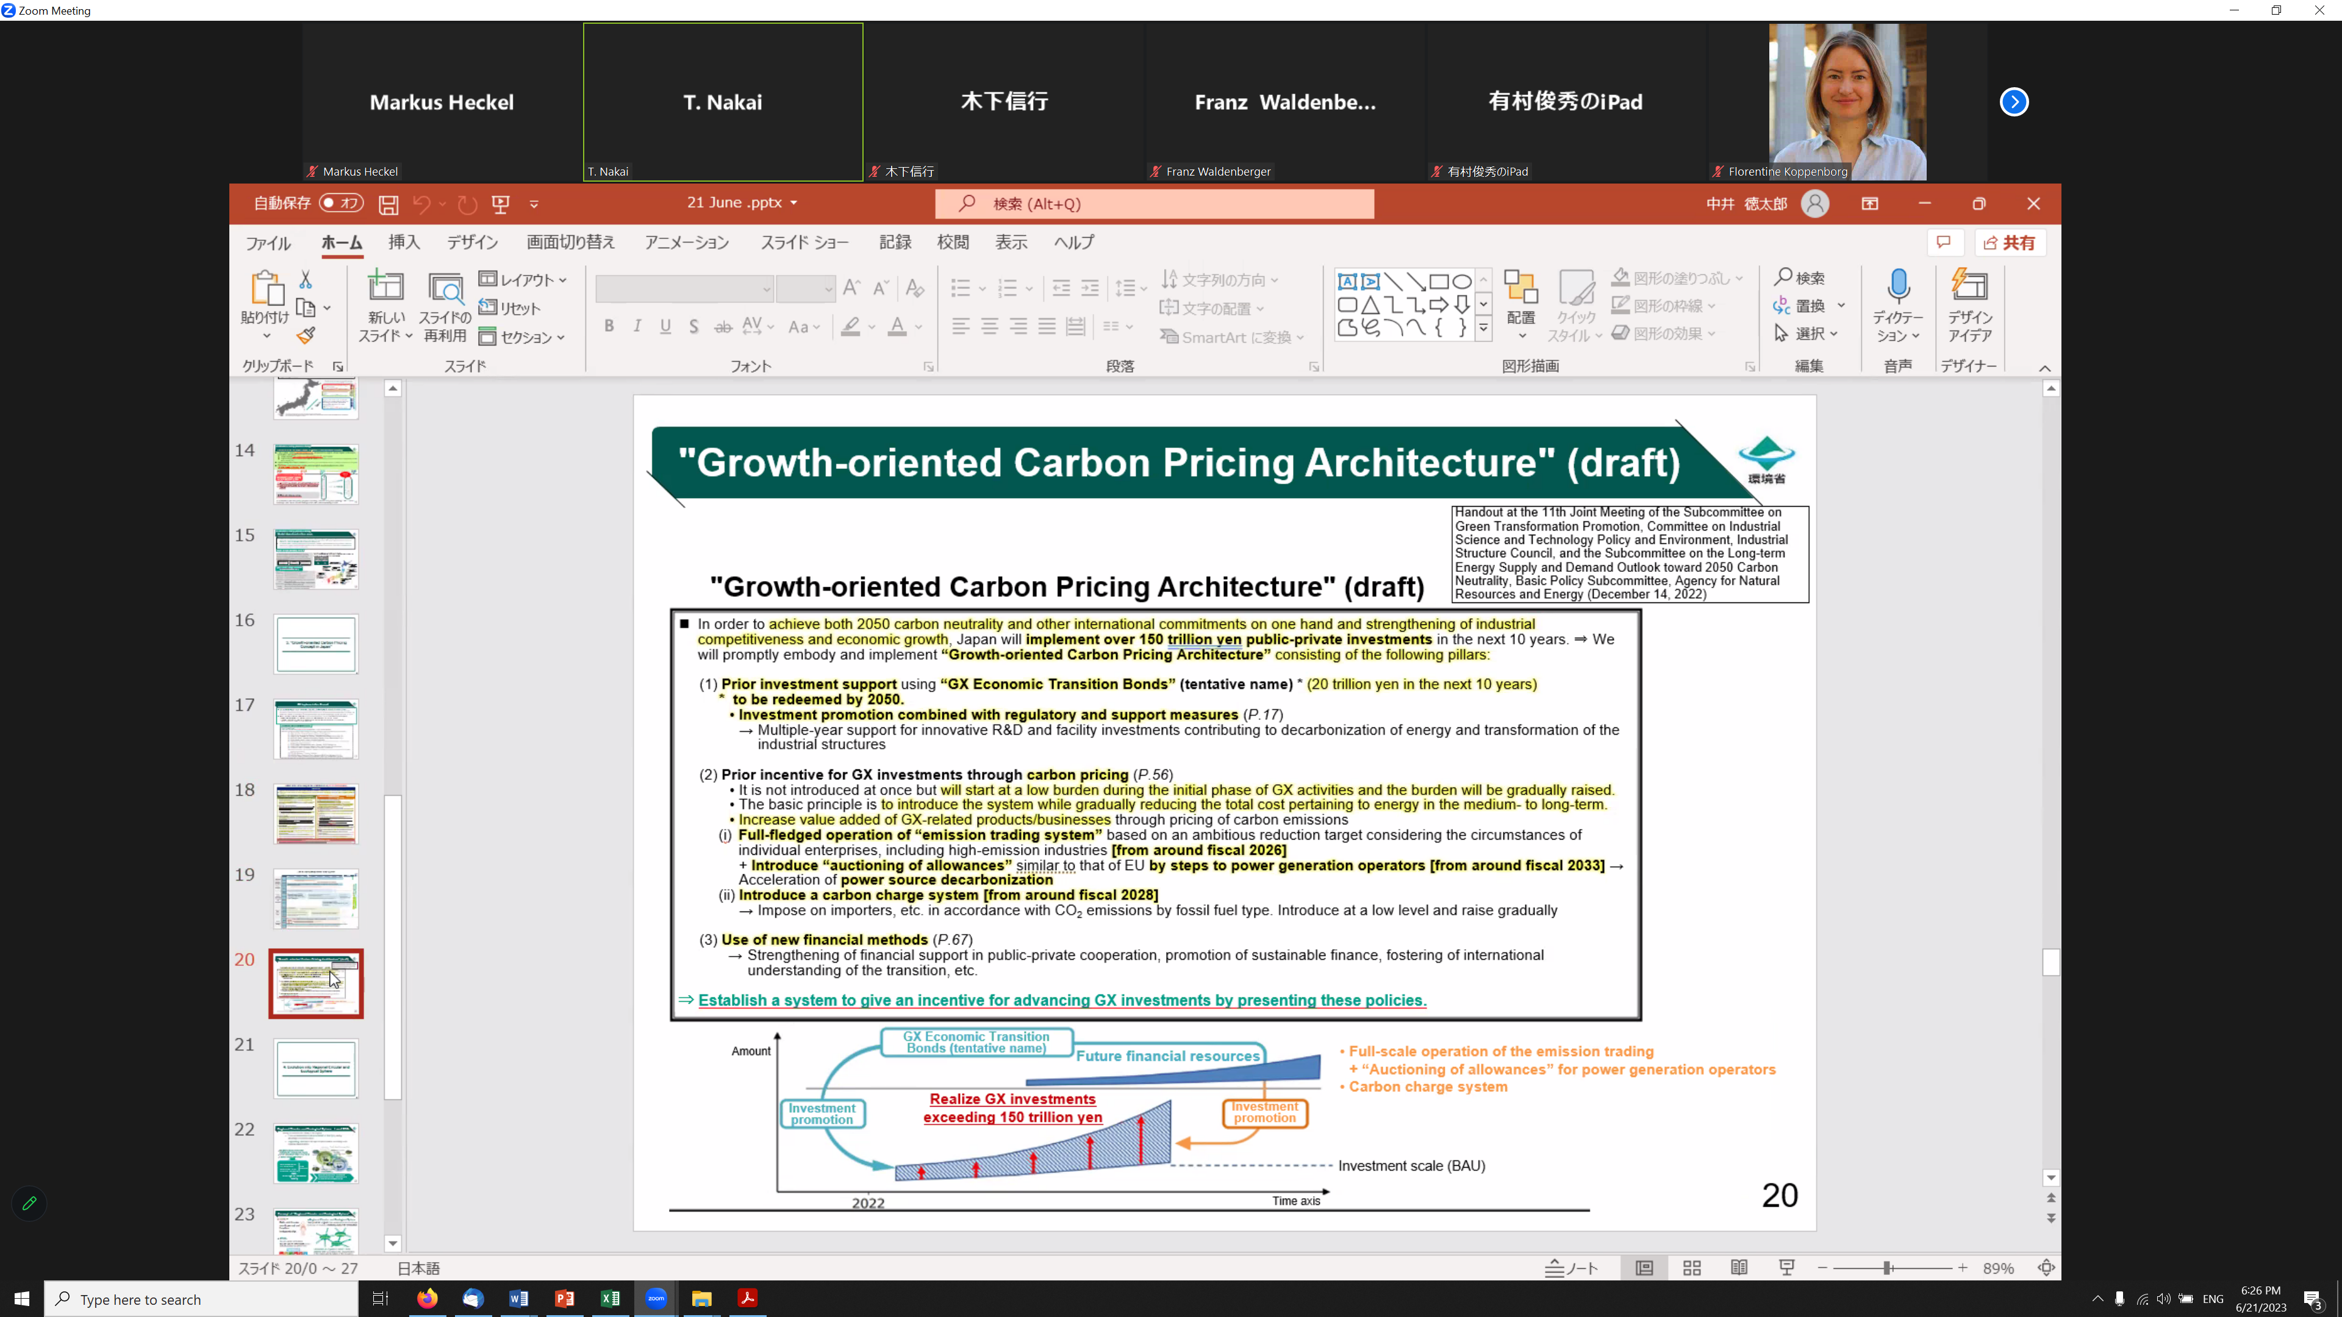Open the font name dropdown
Image resolution: width=2342 pixels, height=1317 pixels.
(767, 289)
